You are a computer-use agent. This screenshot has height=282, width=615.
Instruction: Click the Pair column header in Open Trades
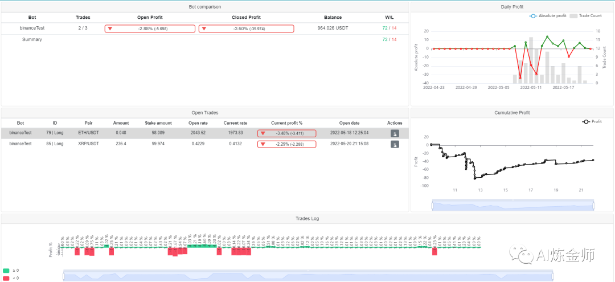(x=88, y=123)
